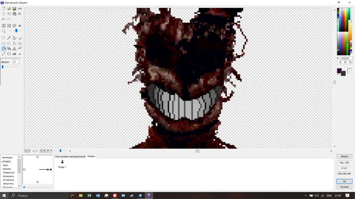Go to the next frame
The height and width of the screenshot is (199, 355).
(x=41, y=151)
